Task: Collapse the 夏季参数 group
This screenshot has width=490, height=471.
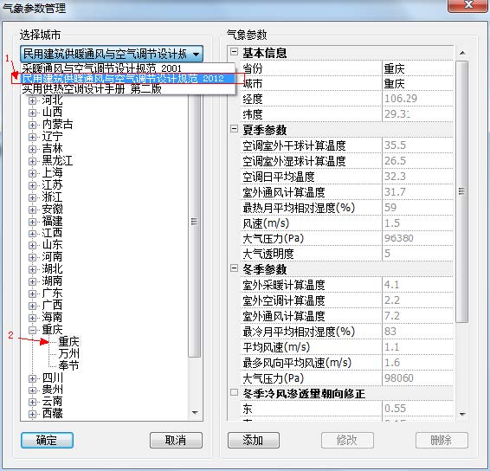Action: click(234, 128)
